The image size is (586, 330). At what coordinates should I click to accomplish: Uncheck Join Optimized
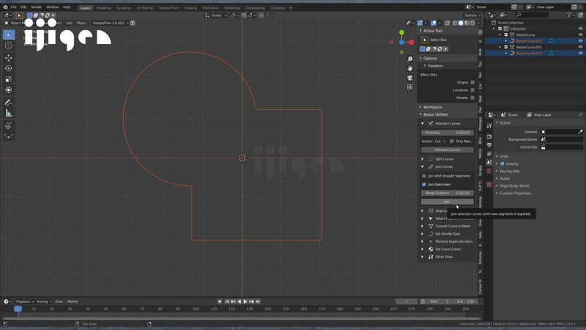click(424, 185)
